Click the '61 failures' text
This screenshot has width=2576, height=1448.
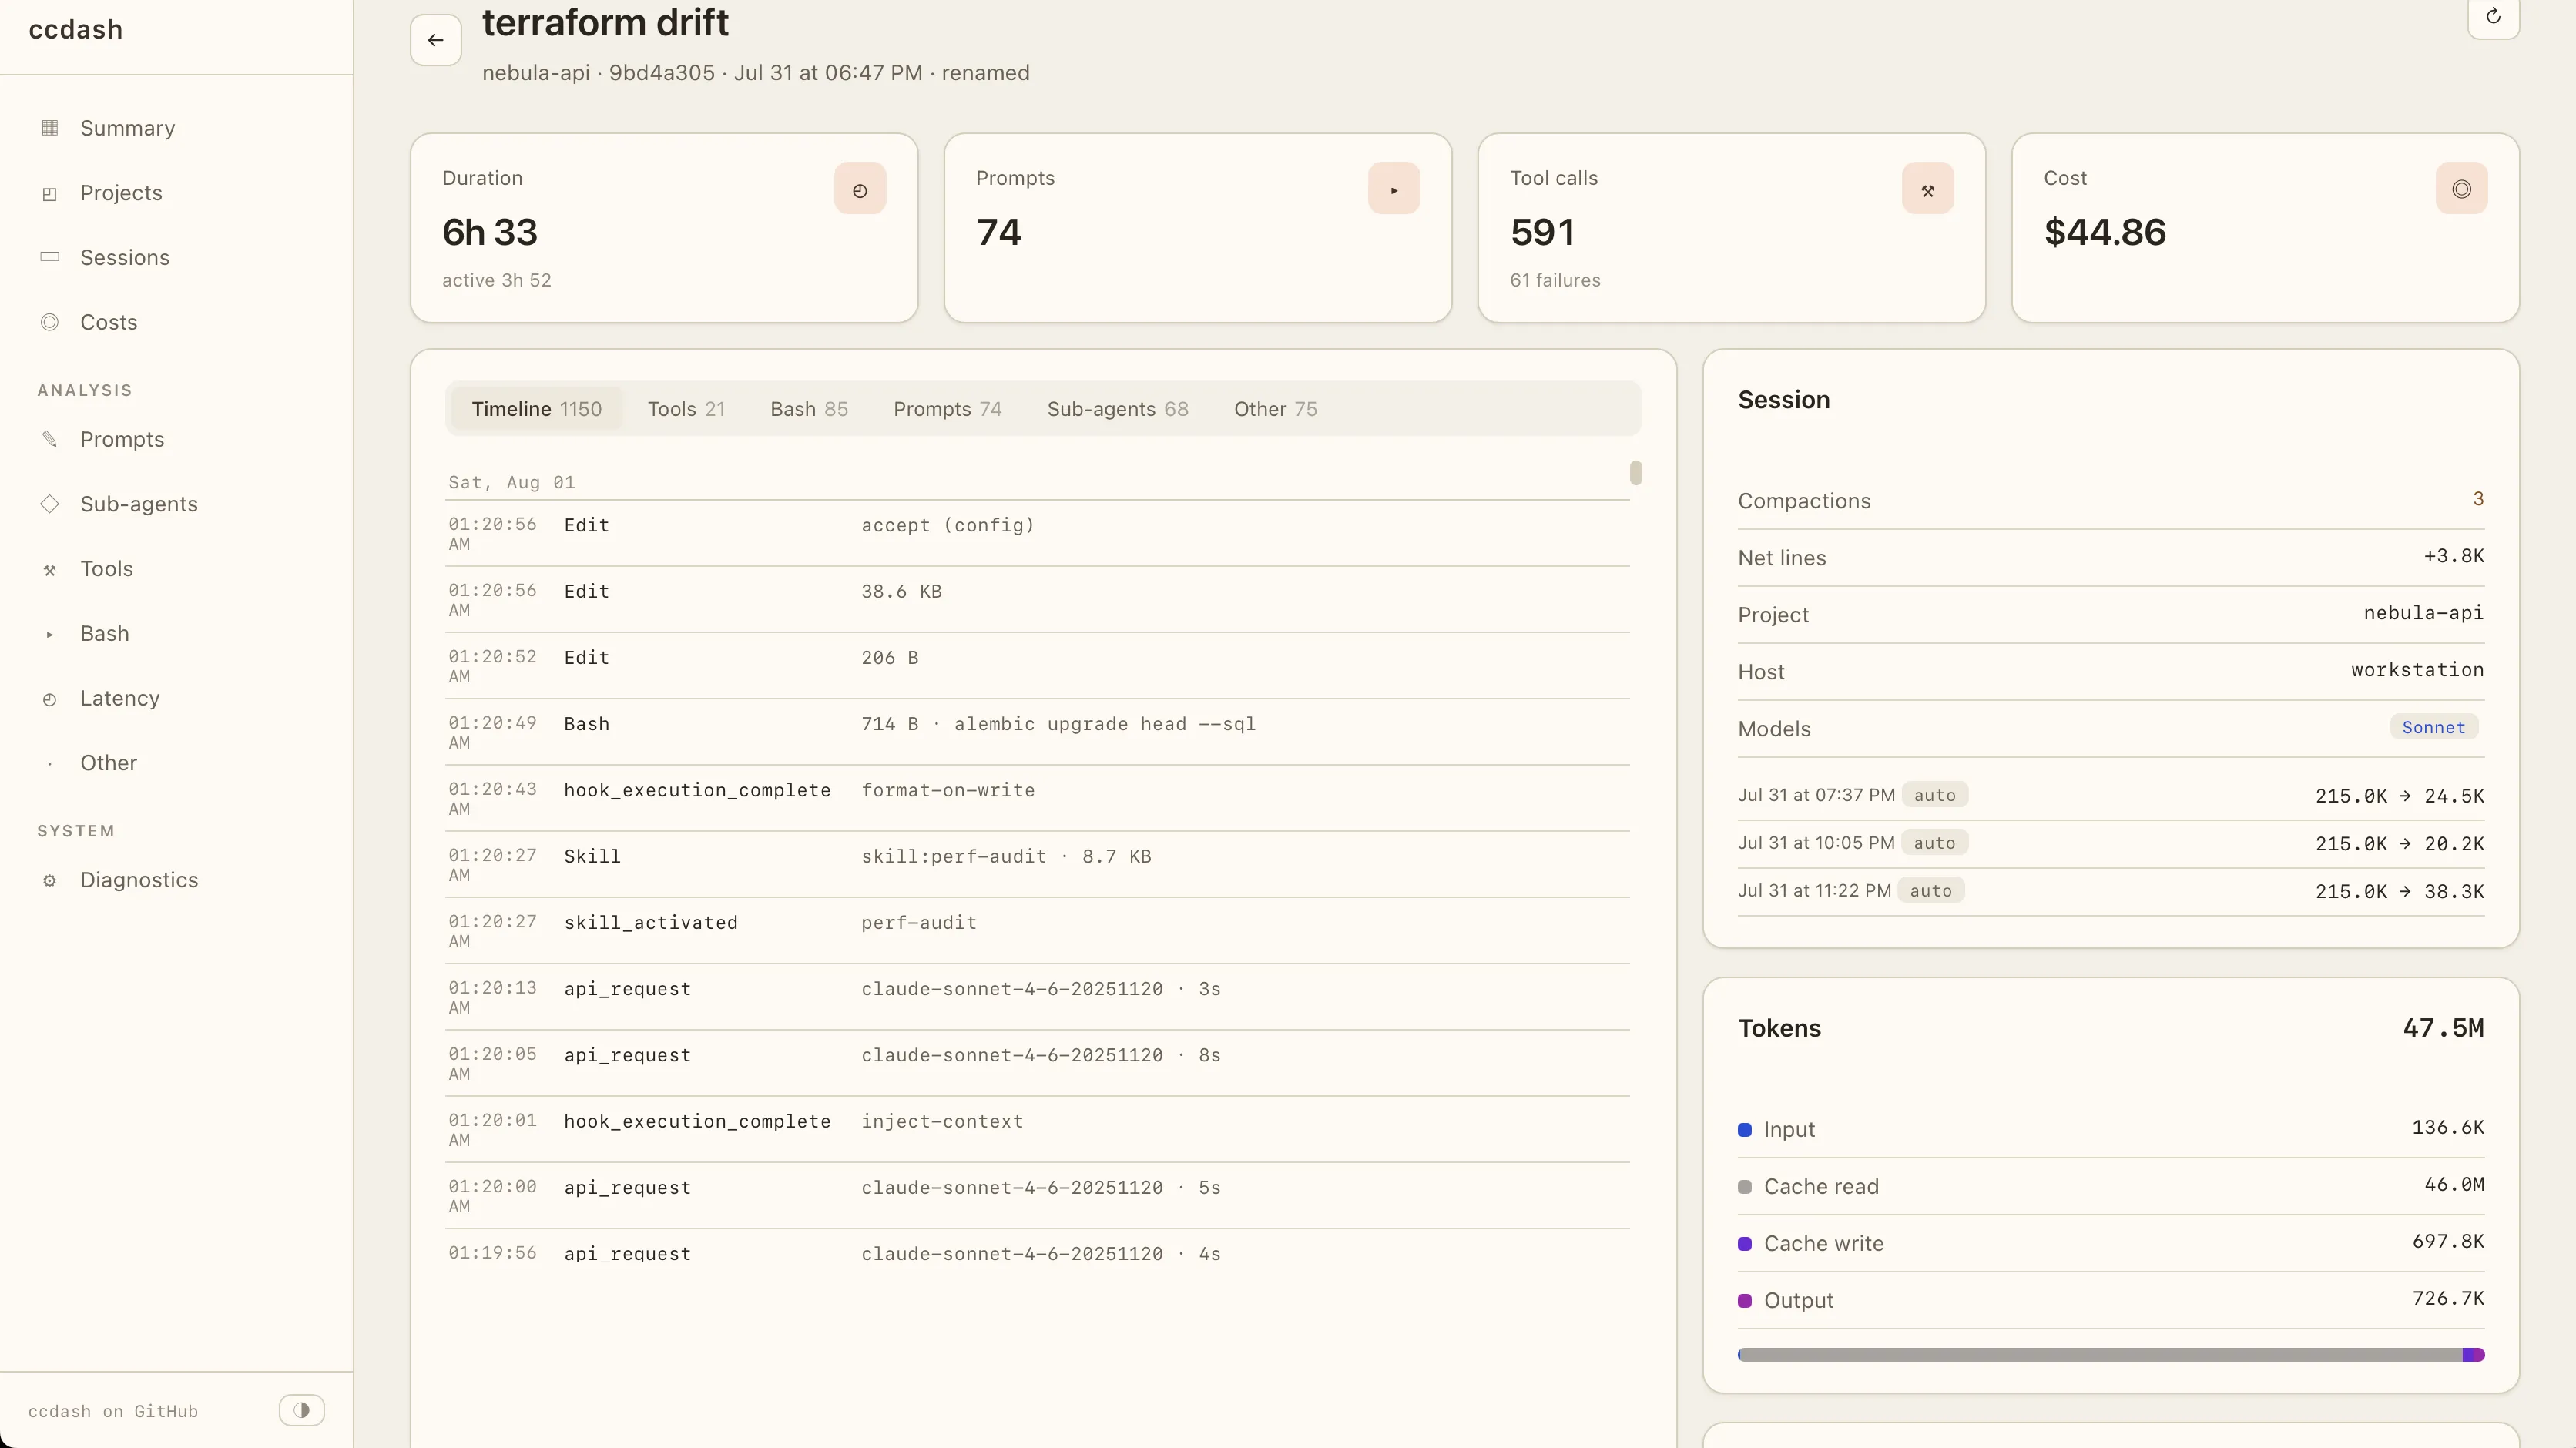[x=1555, y=280]
